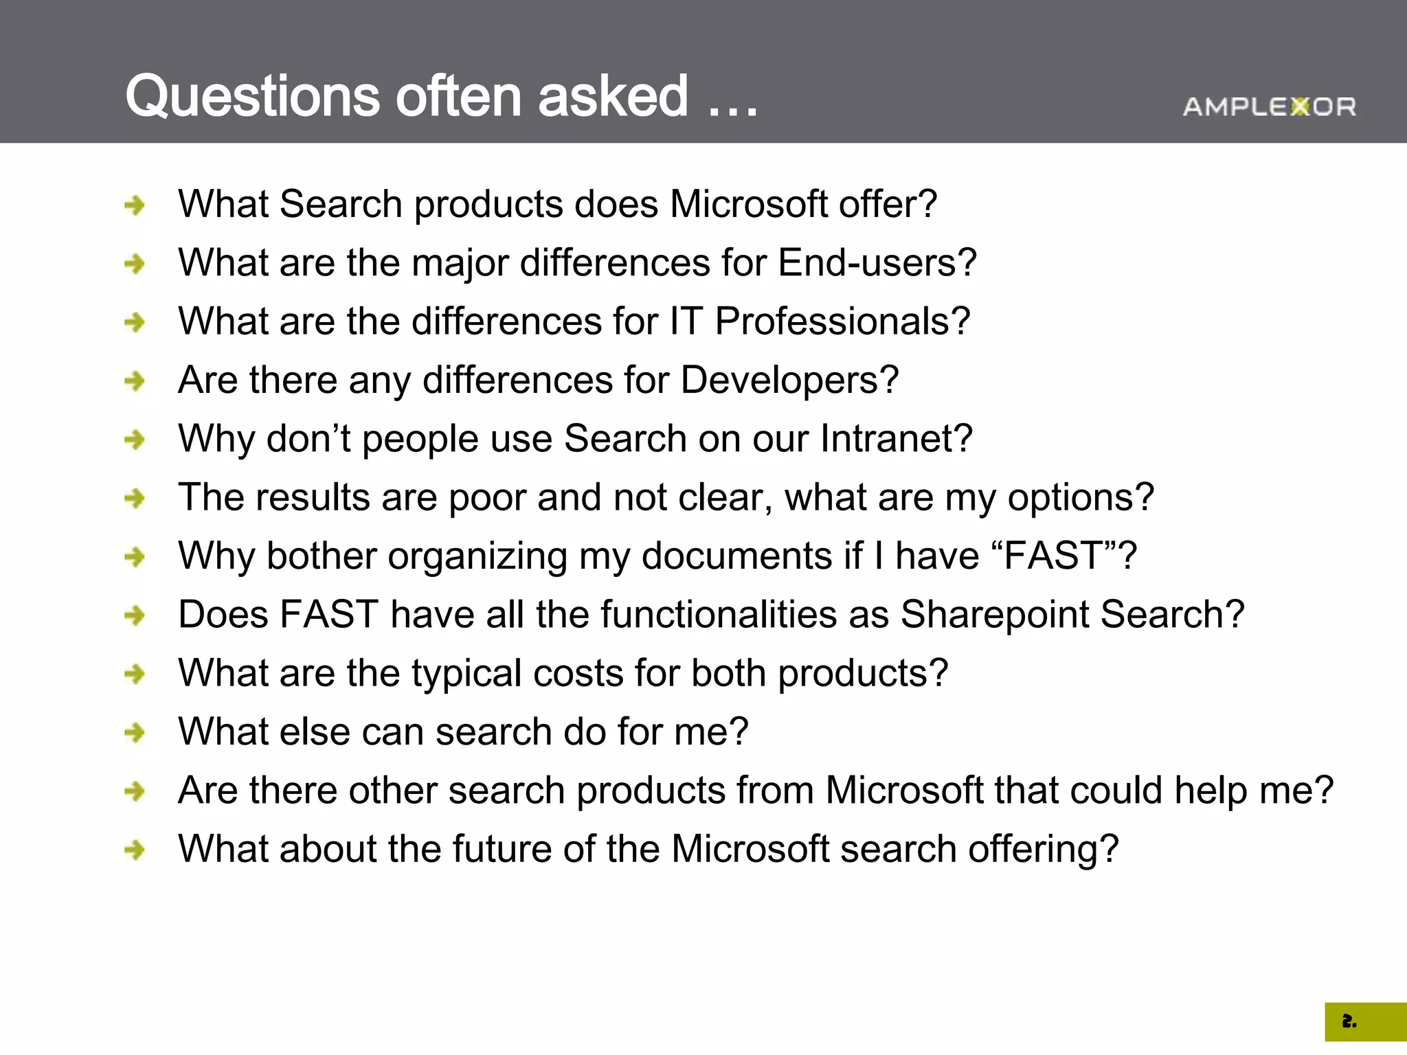1407x1055 pixels.
Task: Click arrow bullet beside 'results are poor' line
Action: 135,498
